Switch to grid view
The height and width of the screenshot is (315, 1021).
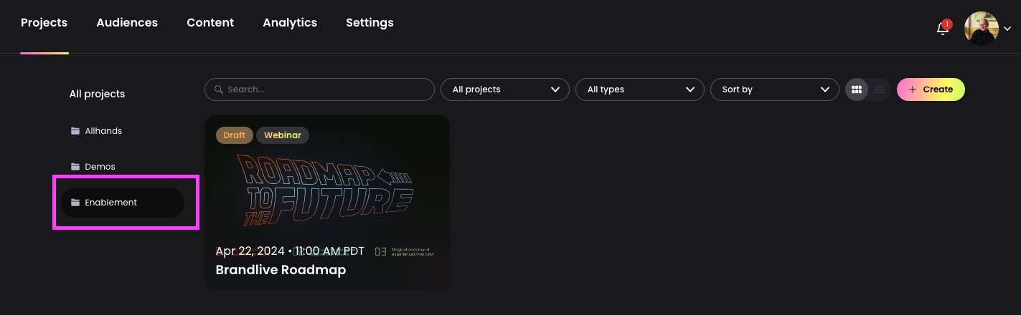(x=856, y=89)
